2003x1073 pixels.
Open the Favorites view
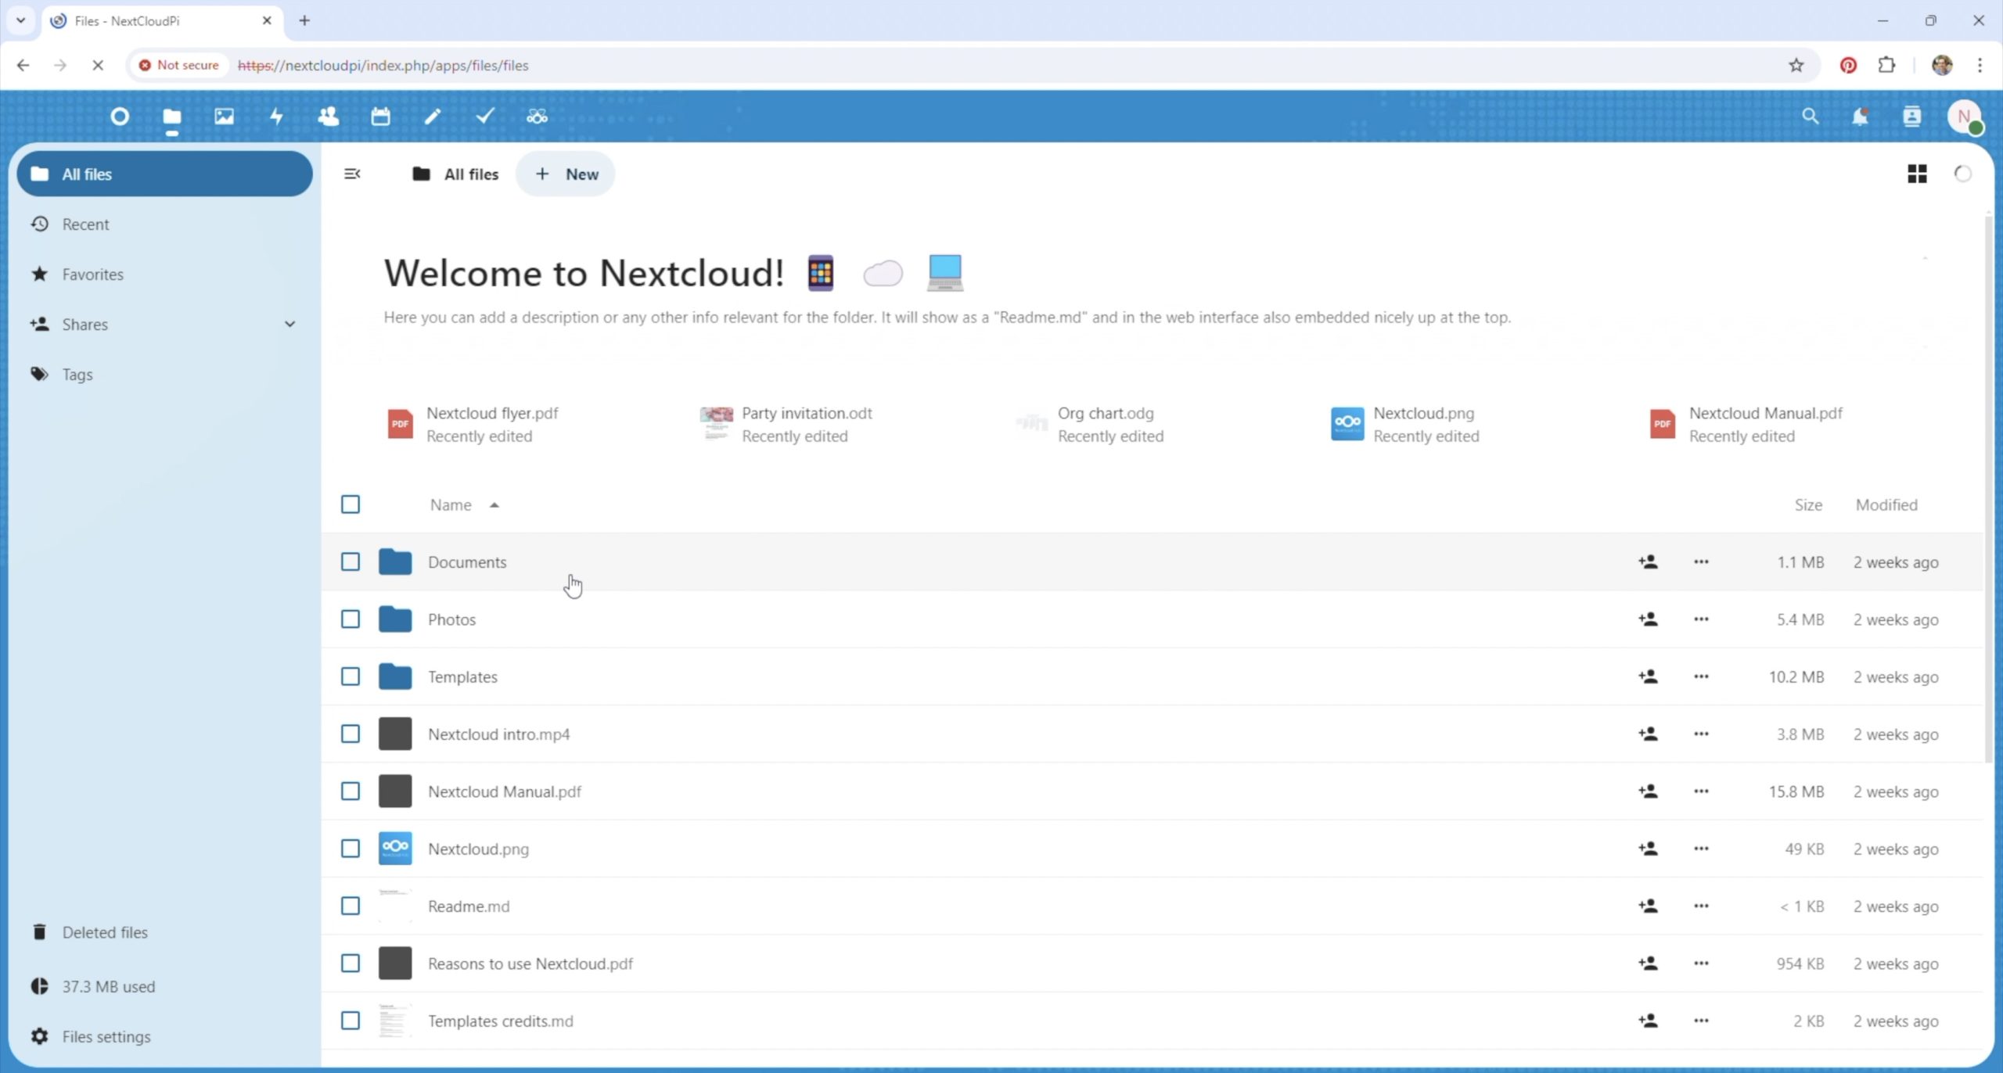click(x=92, y=275)
